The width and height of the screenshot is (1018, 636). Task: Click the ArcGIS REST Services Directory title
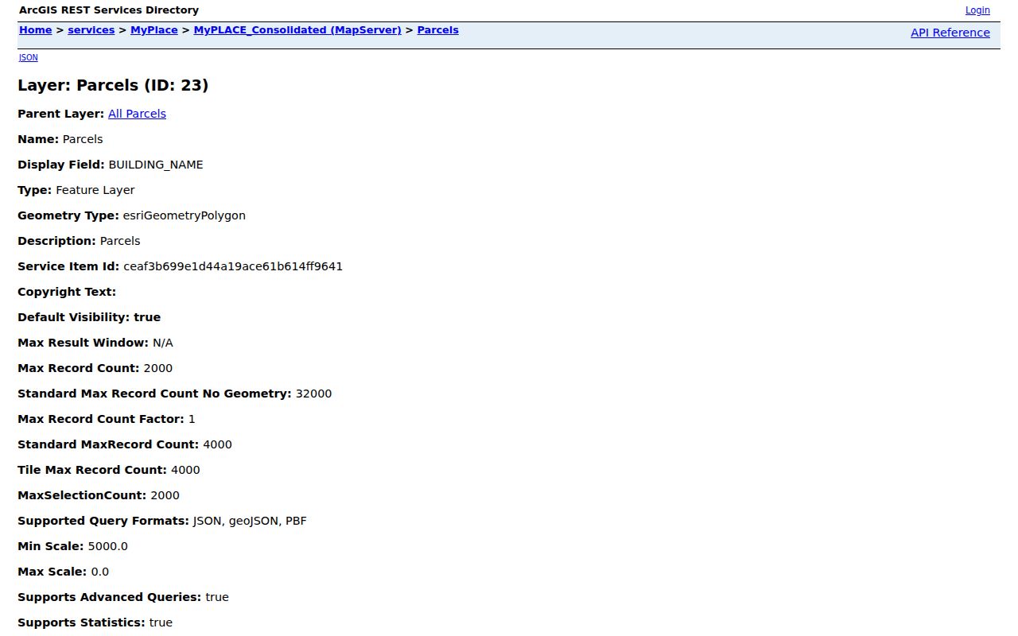tap(109, 10)
